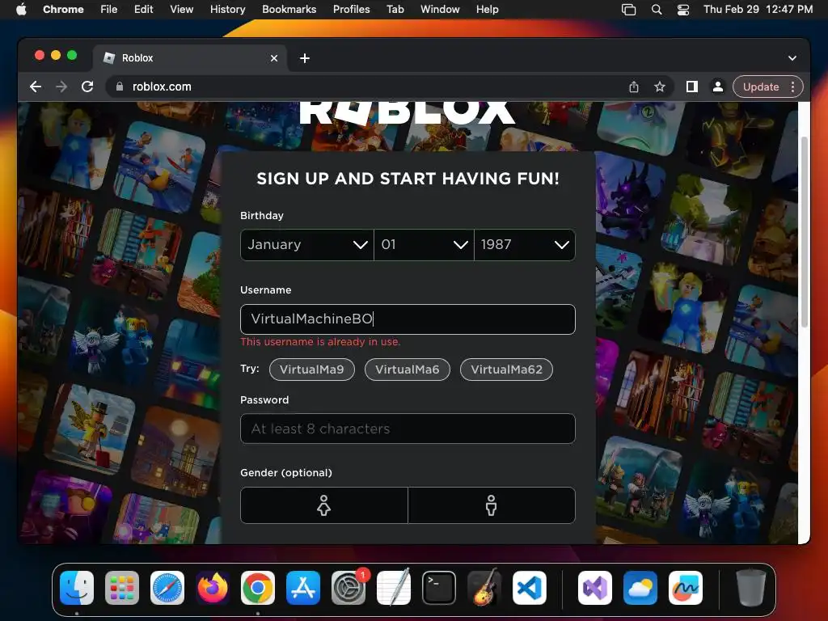Launch Firefox from the dock

click(213, 588)
